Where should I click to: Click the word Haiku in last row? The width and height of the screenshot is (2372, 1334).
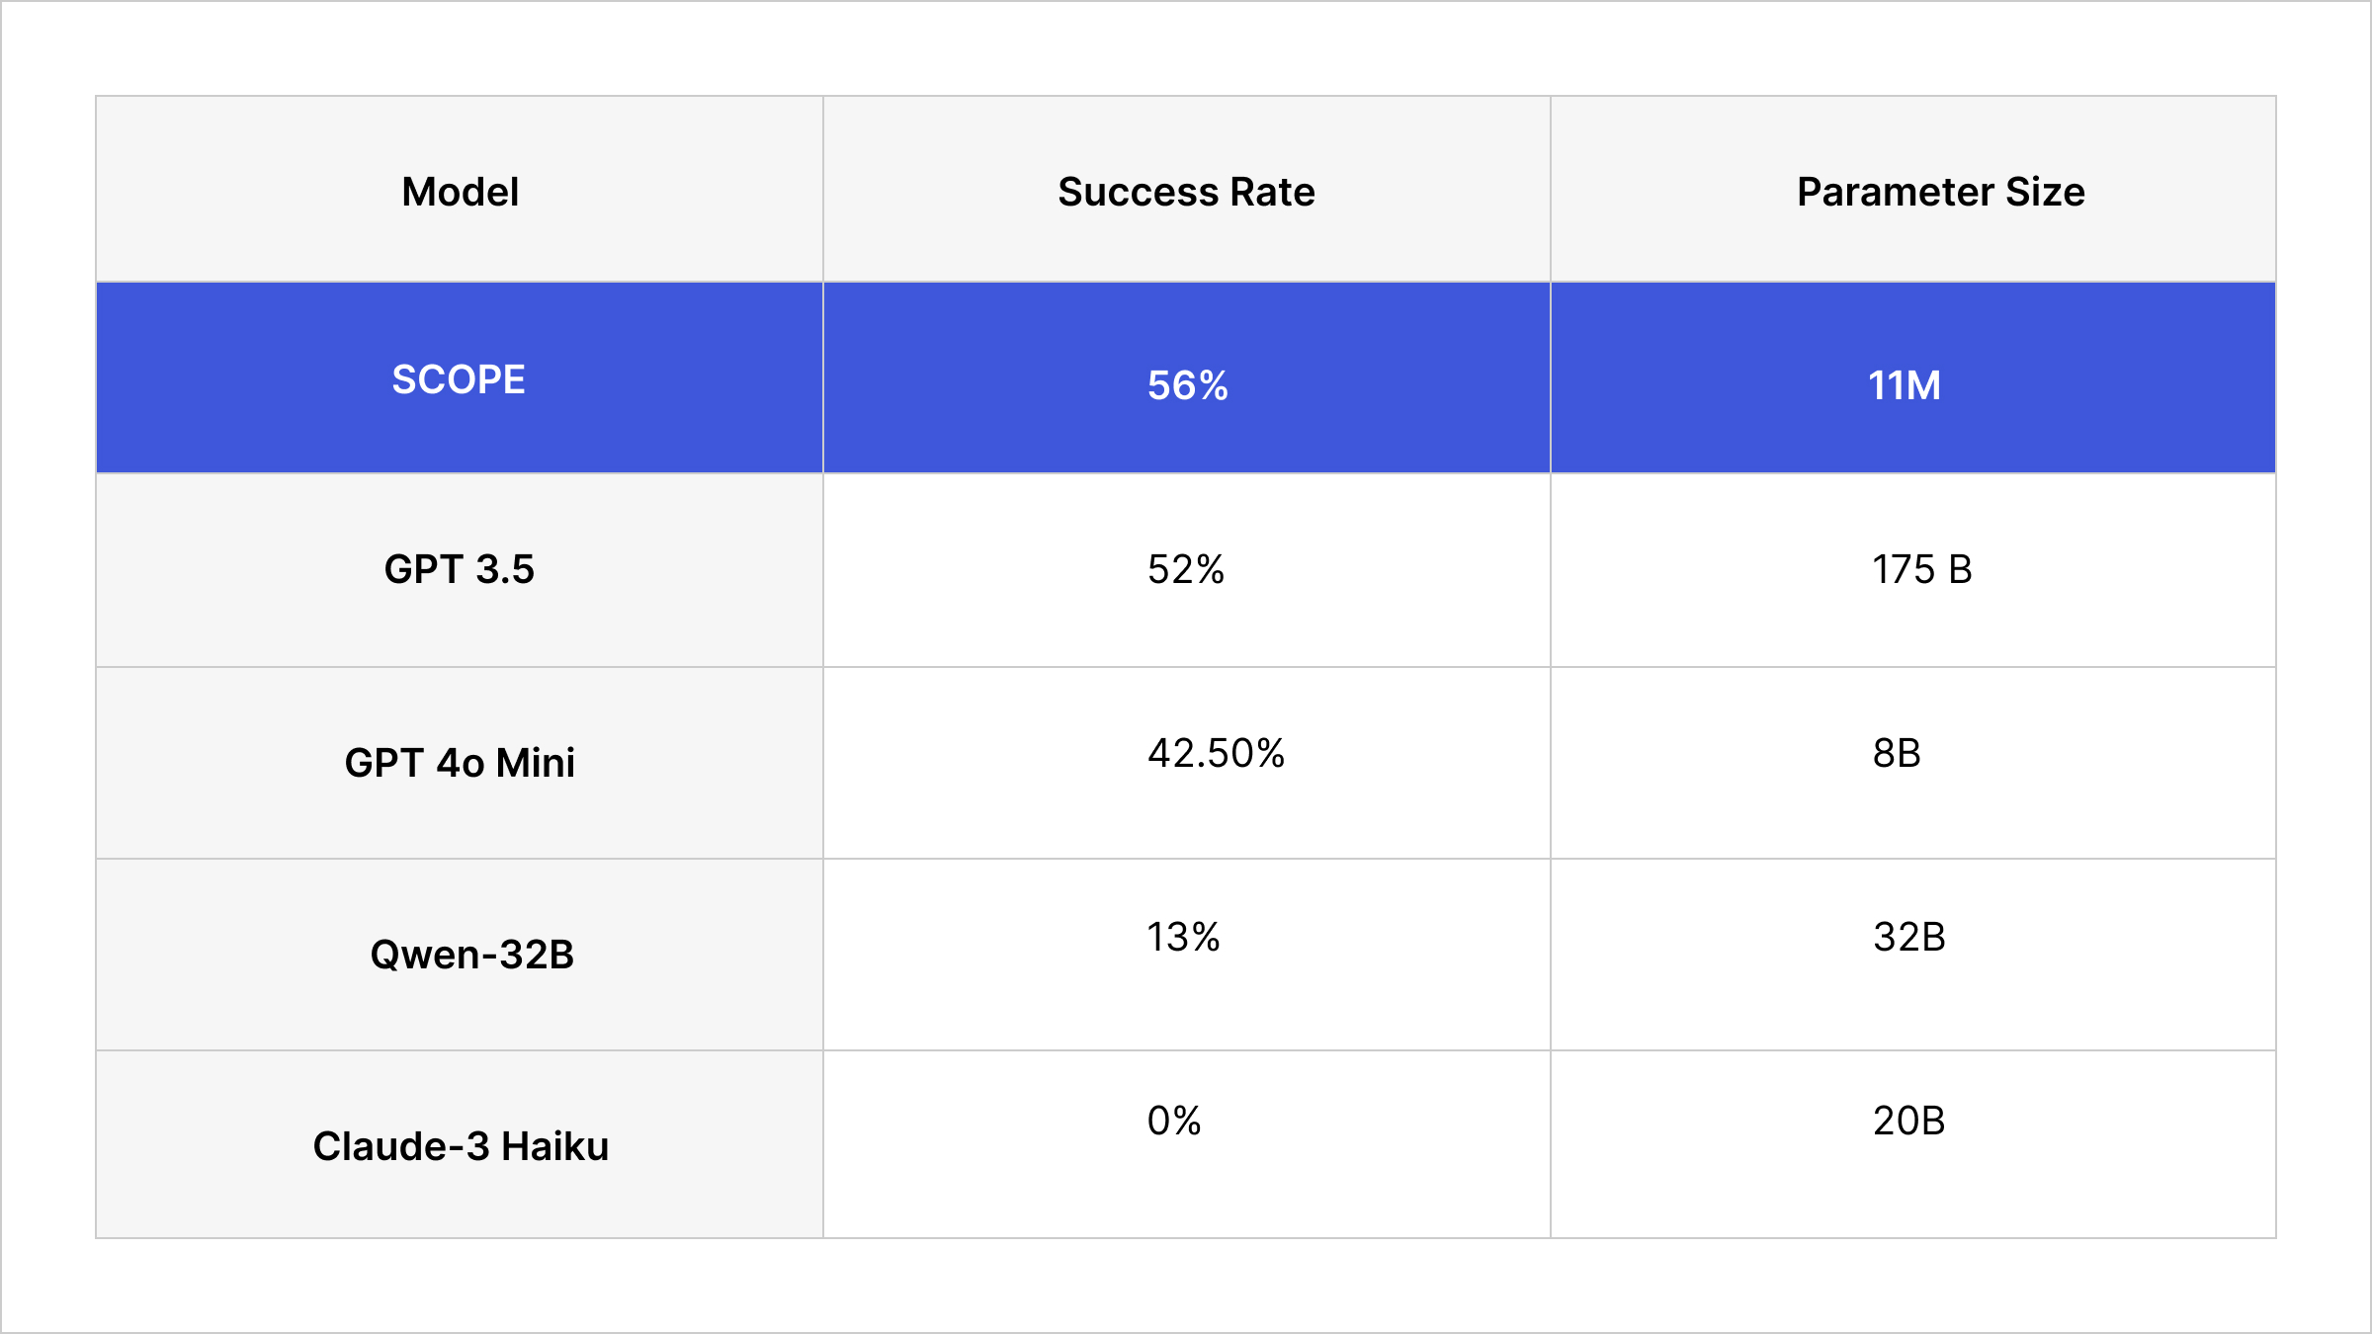point(554,1146)
